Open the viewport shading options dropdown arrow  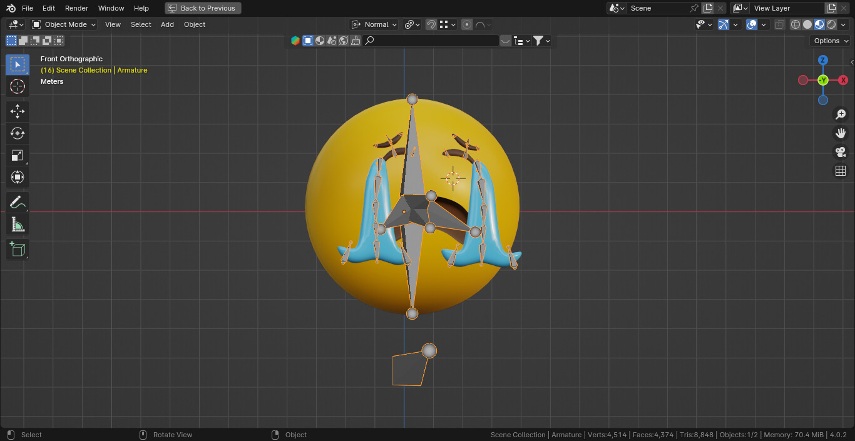(x=844, y=24)
